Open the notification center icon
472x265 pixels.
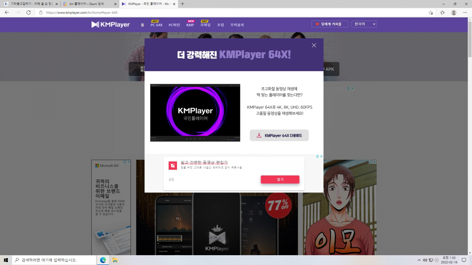464,260
